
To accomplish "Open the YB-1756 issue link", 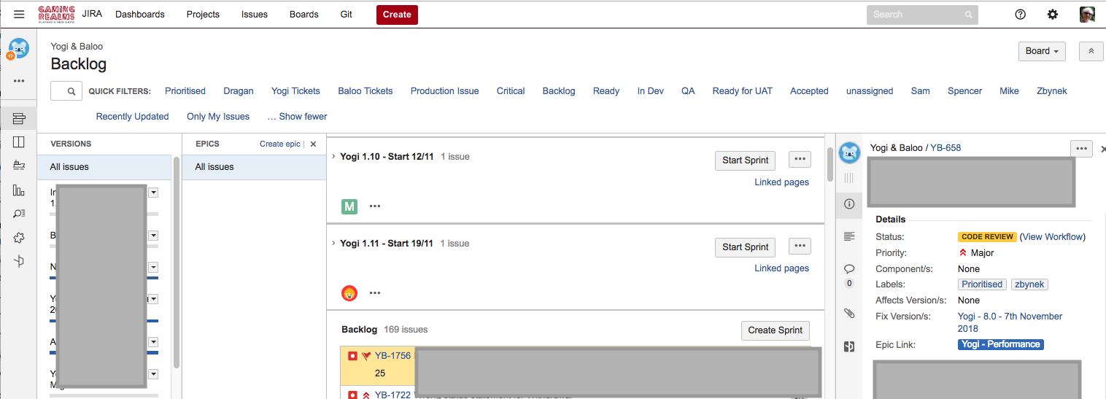I will pyautogui.click(x=392, y=356).
